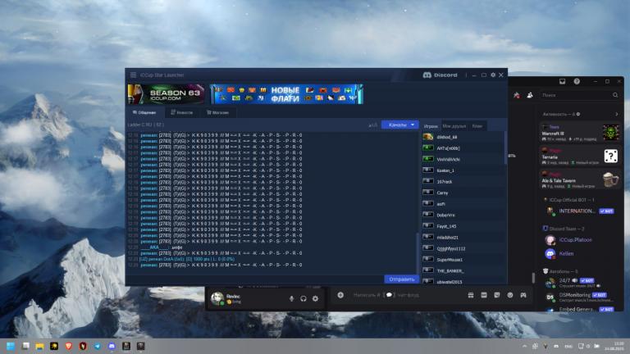
Task: Select the Мои друзья tab
Action: pyautogui.click(x=454, y=126)
